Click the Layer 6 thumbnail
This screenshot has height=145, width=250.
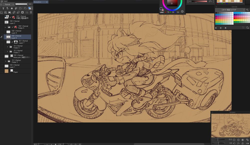pyautogui.click(x=8, y=37)
